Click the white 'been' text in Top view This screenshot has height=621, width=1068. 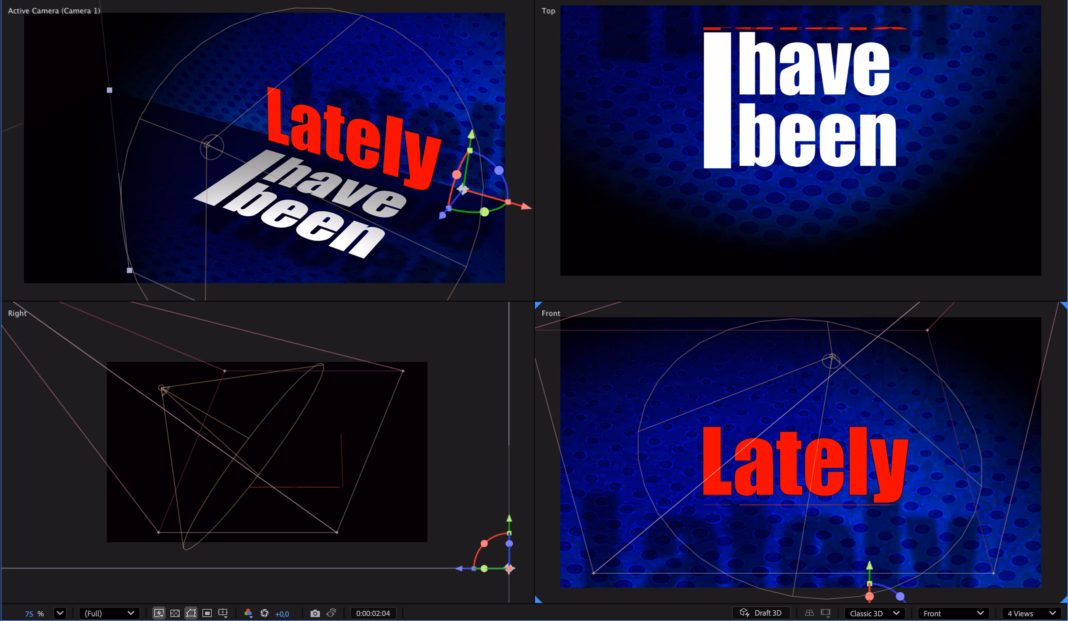pos(818,135)
